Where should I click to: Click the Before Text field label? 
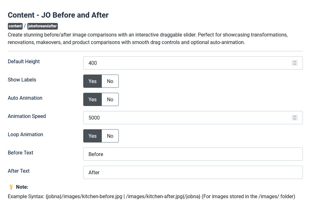[20, 153]
